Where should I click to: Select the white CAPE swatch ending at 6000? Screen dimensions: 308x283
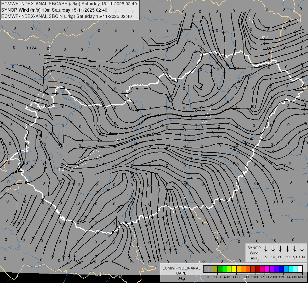click(300, 269)
